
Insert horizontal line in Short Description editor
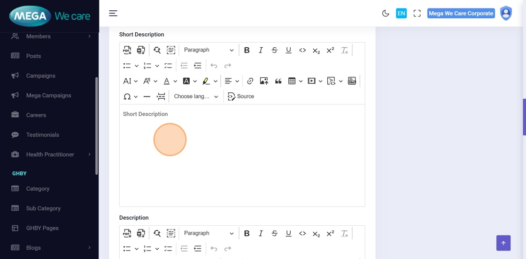[147, 96]
